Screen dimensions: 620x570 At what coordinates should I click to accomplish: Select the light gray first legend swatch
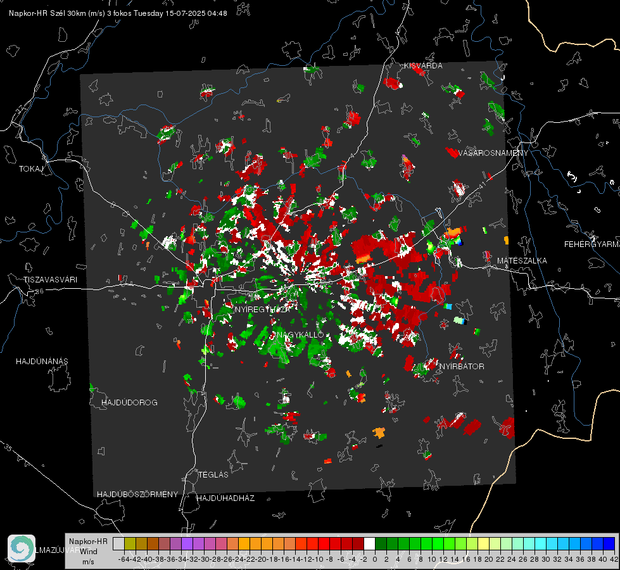pos(118,544)
